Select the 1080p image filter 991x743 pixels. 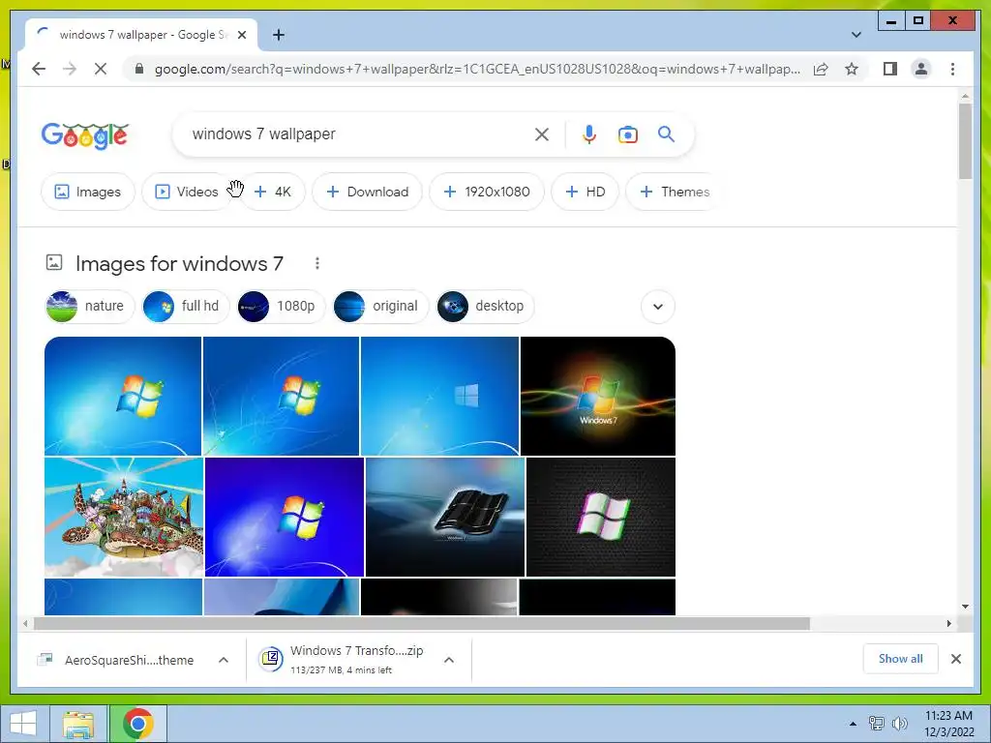click(282, 307)
